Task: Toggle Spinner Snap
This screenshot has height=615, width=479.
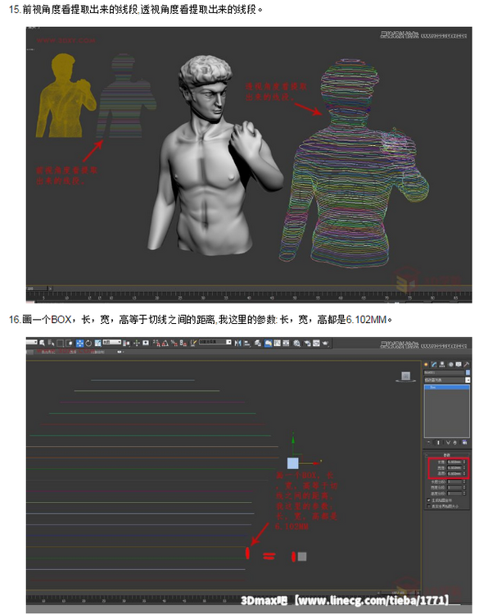Action: (183, 344)
